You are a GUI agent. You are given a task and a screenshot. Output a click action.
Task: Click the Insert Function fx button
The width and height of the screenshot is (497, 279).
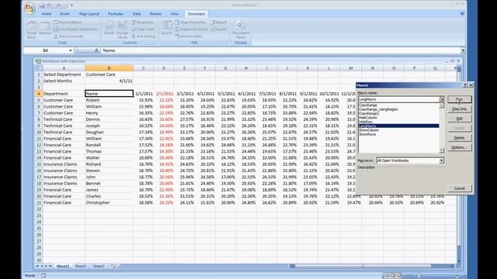point(96,50)
